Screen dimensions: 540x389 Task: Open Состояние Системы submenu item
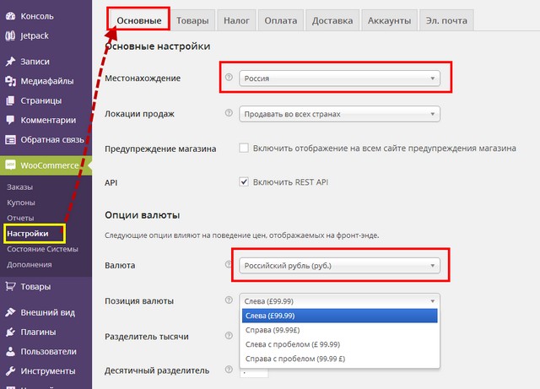[42, 249]
